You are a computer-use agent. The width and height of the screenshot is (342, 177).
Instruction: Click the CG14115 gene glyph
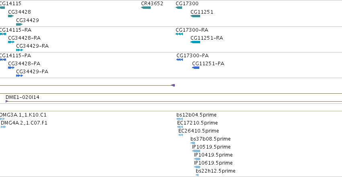[2, 8]
